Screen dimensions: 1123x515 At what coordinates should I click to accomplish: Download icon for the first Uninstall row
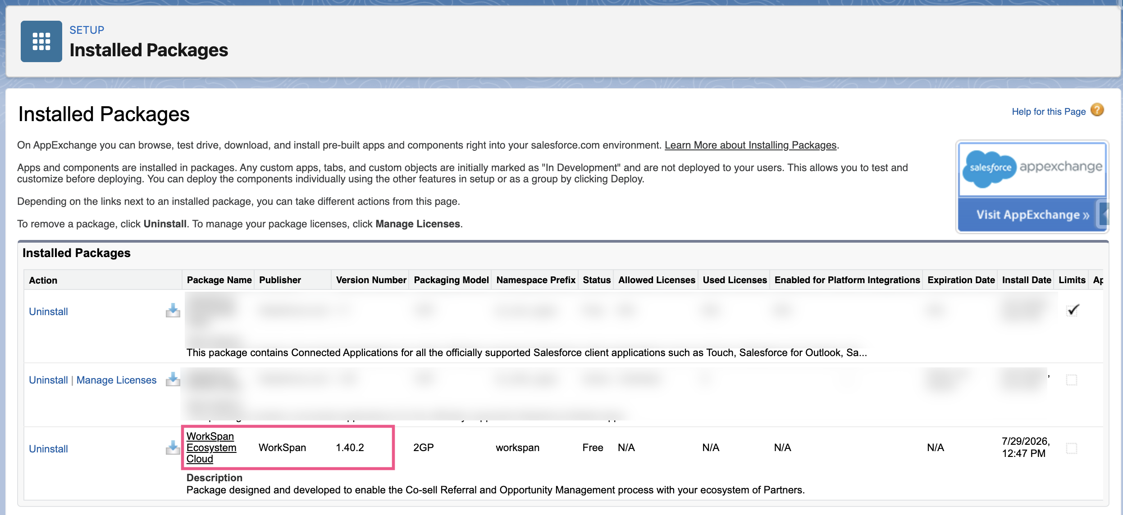point(173,310)
